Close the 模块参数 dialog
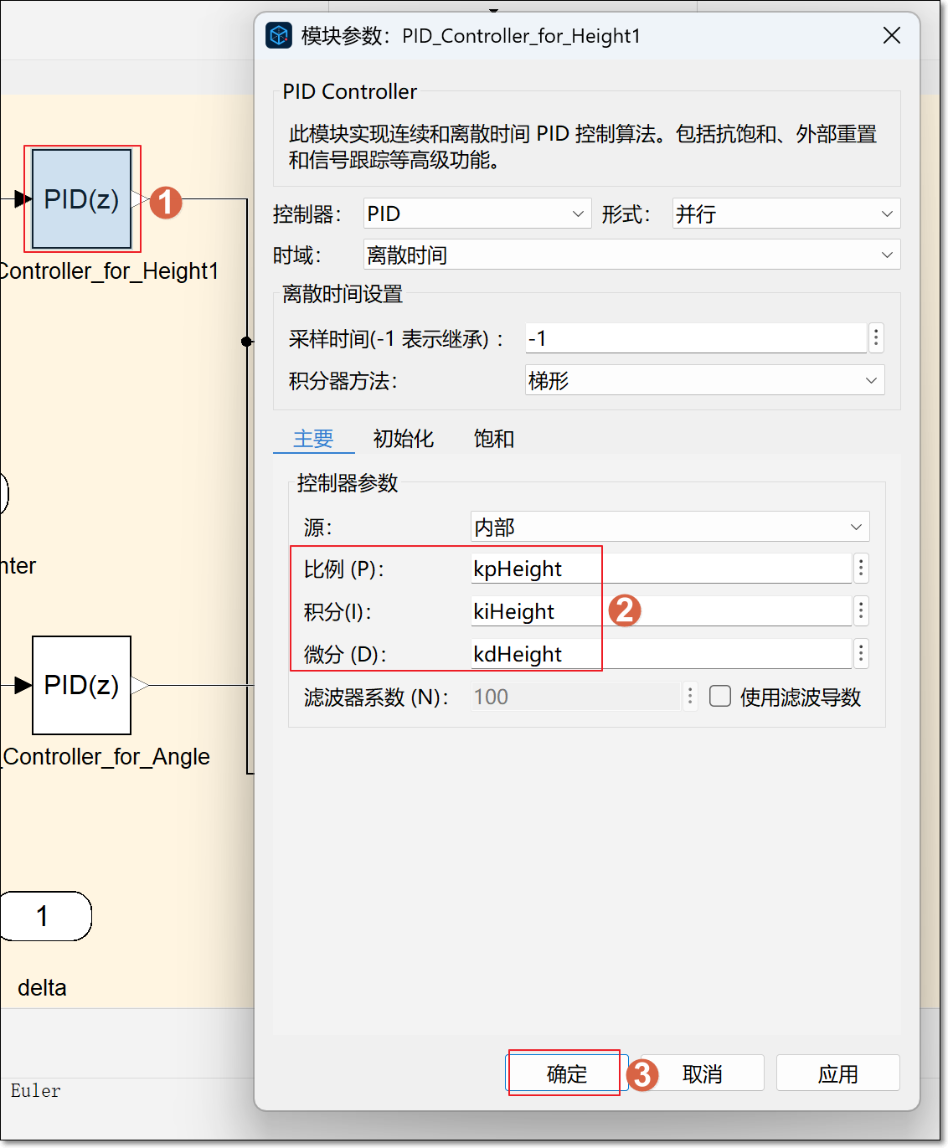Image resolution: width=948 pixels, height=1148 pixels. point(892,35)
